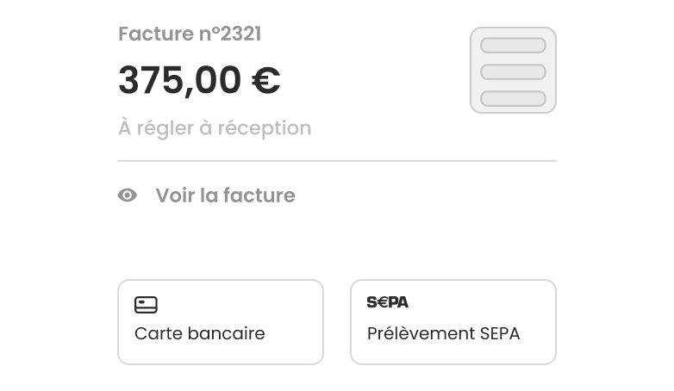Image resolution: width=674 pixels, height=391 pixels.
Task: Click the euro symbol in the amount
Action: point(266,80)
